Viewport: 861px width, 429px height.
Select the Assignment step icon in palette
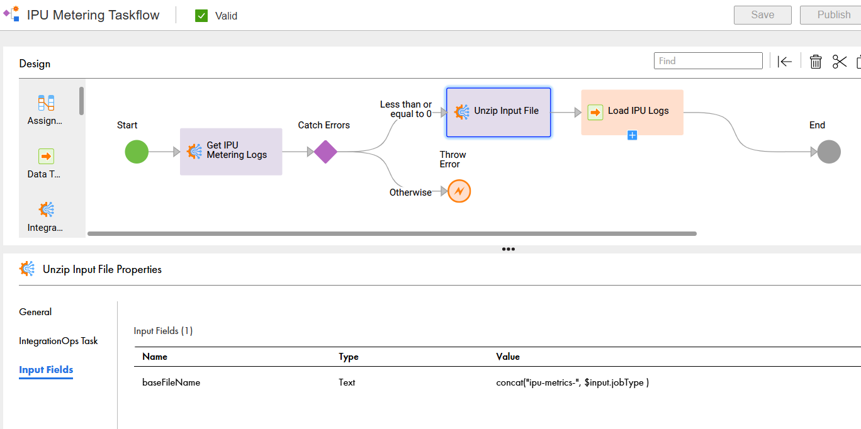[x=46, y=103]
